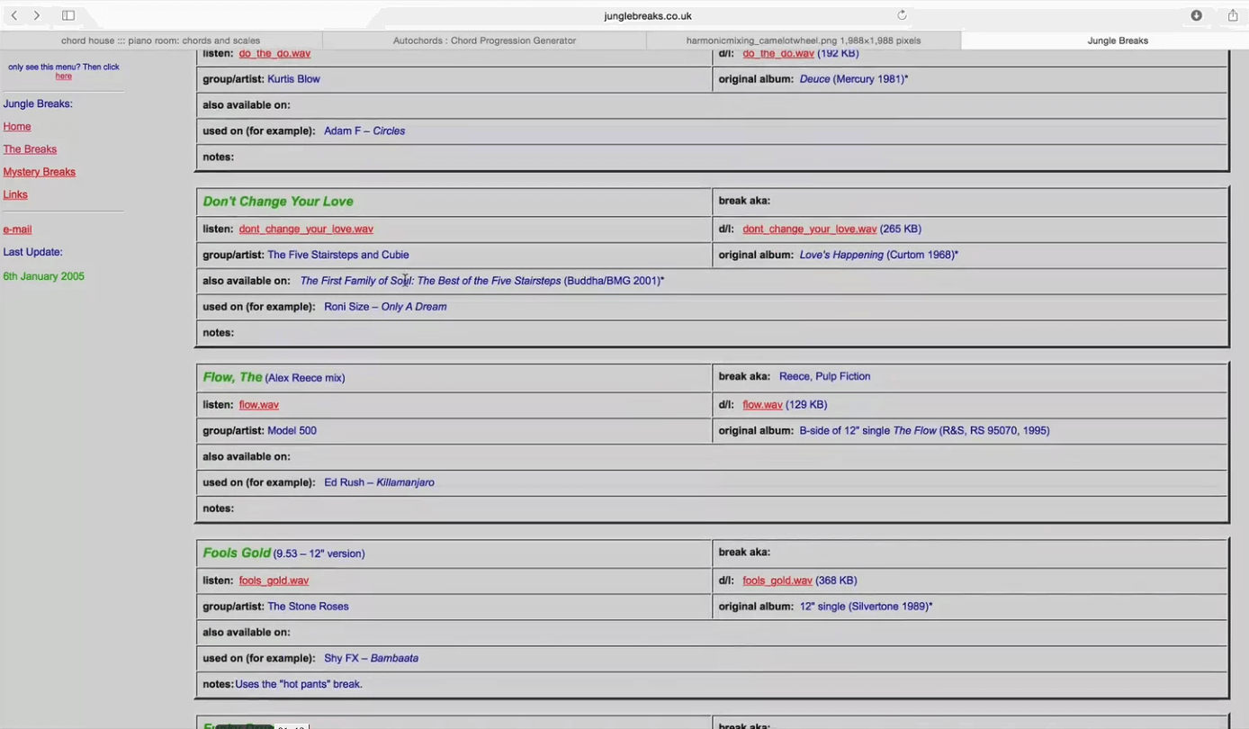Image resolution: width=1249 pixels, height=729 pixels.
Task: Switch to the harmonicmixing_camelotwheel.png tab
Action: tap(804, 40)
